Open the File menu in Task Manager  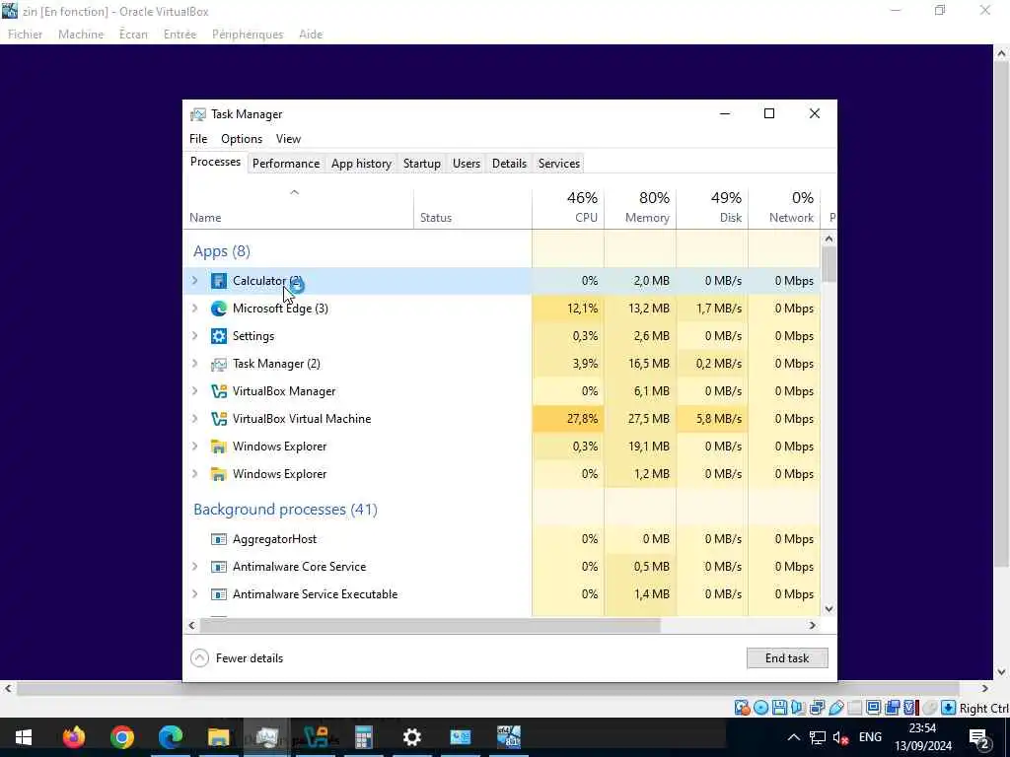(198, 139)
